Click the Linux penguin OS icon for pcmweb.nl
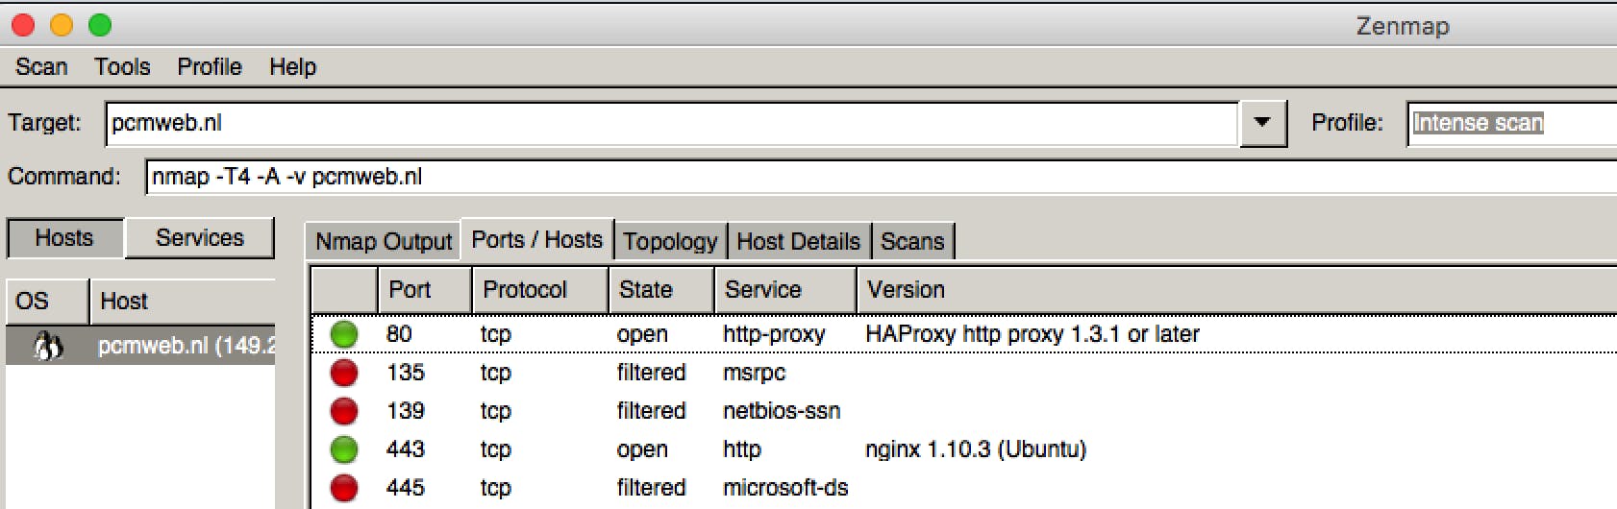 point(48,346)
